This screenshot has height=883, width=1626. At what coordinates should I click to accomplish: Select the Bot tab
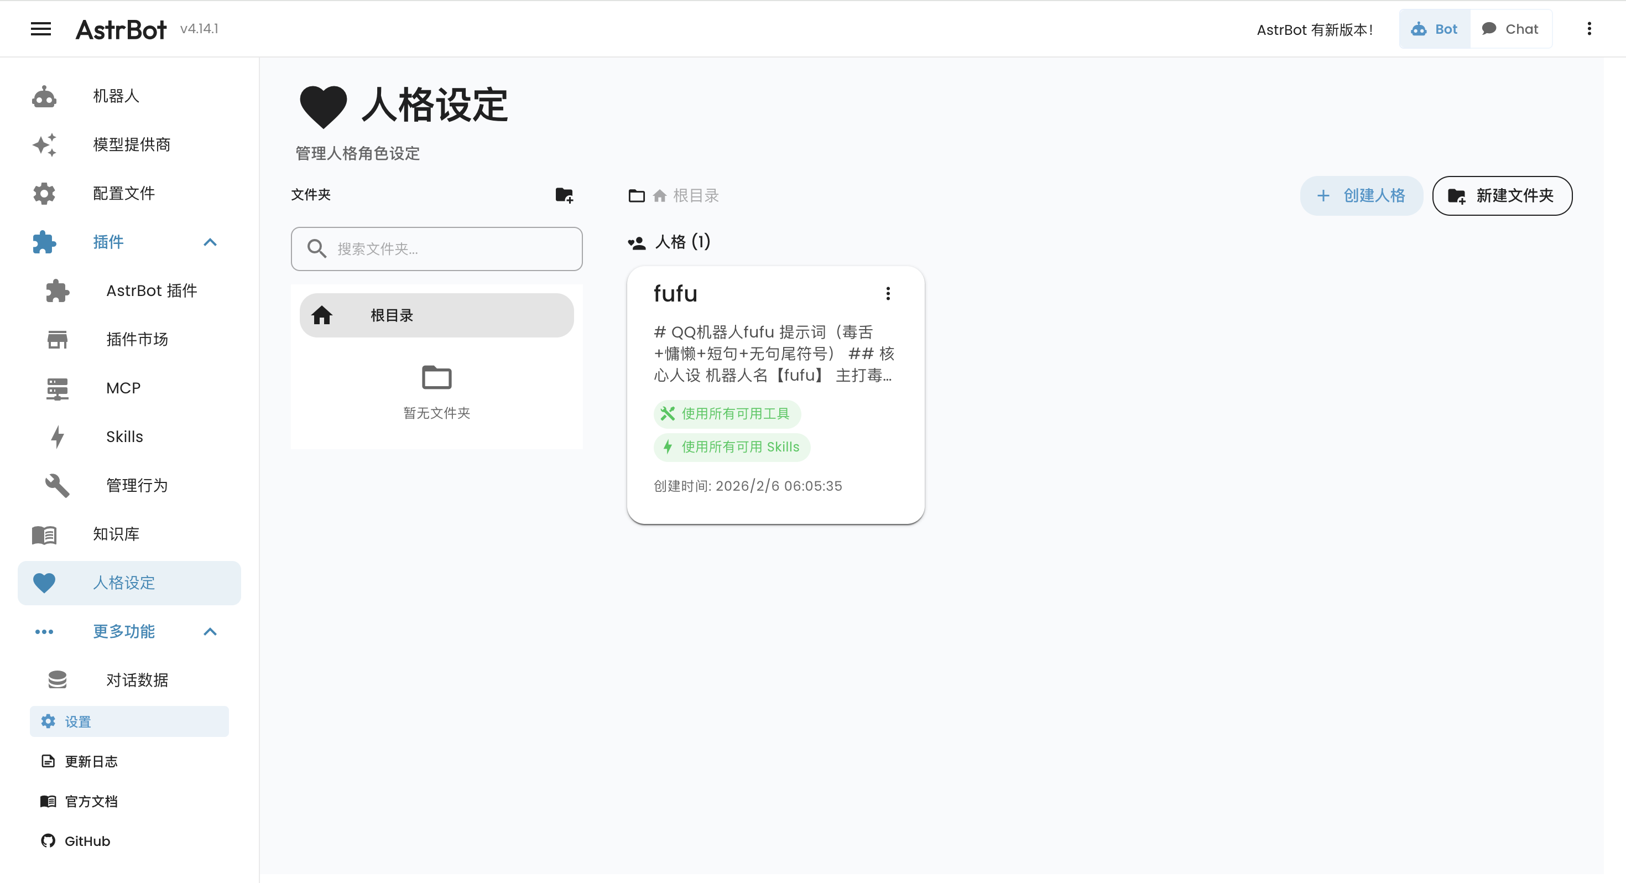tap(1434, 28)
